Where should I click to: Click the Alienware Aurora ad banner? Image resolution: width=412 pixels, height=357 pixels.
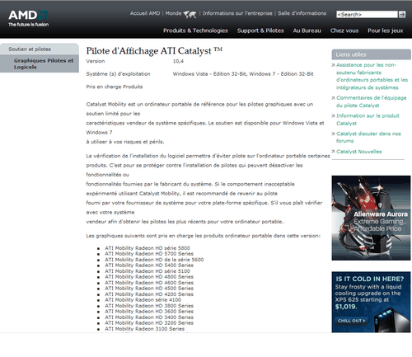pos(371,218)
